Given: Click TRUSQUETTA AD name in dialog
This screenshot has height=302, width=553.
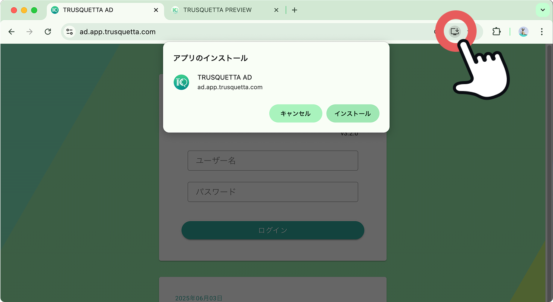Looking at the screenshot, I should coord(224,77).
